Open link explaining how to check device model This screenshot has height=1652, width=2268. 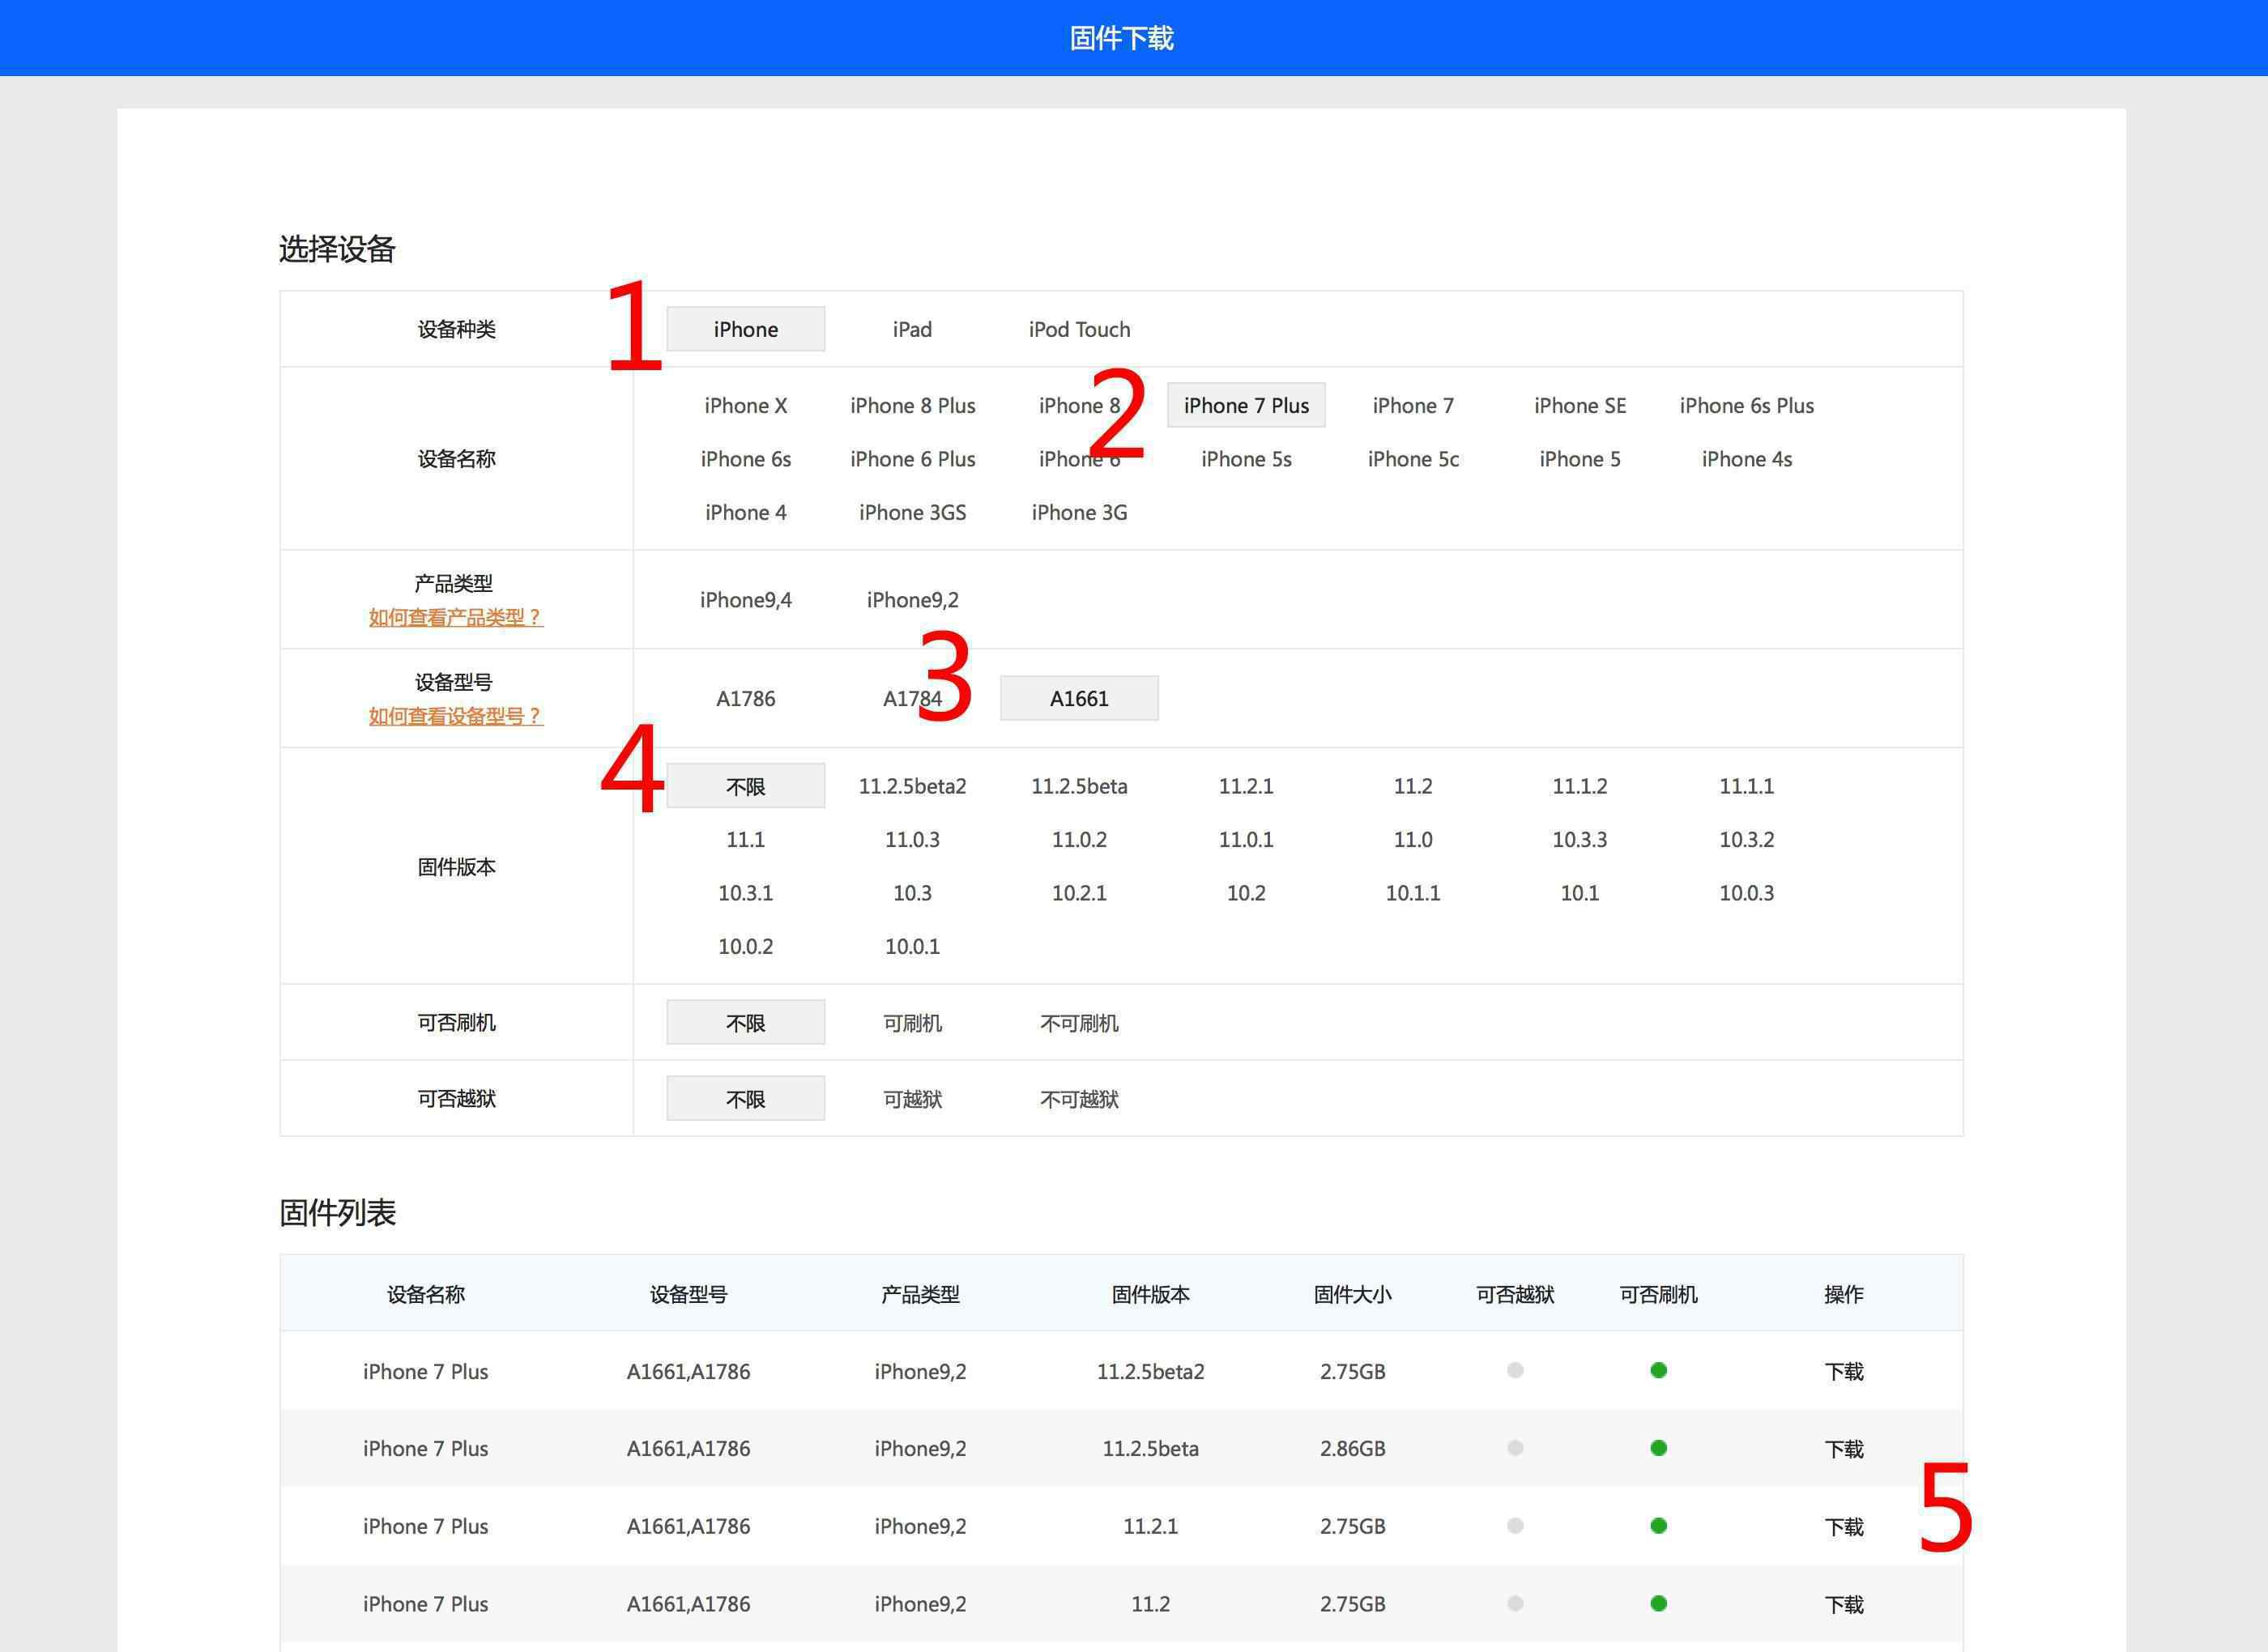456,716
